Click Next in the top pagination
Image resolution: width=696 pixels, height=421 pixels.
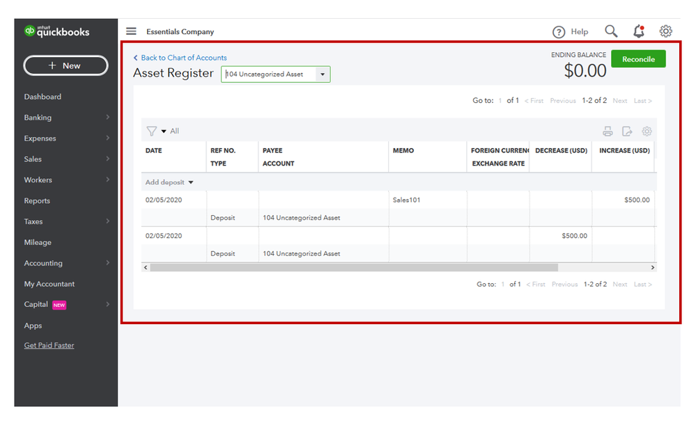[619, 101]
